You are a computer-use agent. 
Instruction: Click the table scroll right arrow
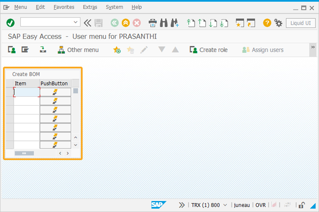[x=68, y=153]
